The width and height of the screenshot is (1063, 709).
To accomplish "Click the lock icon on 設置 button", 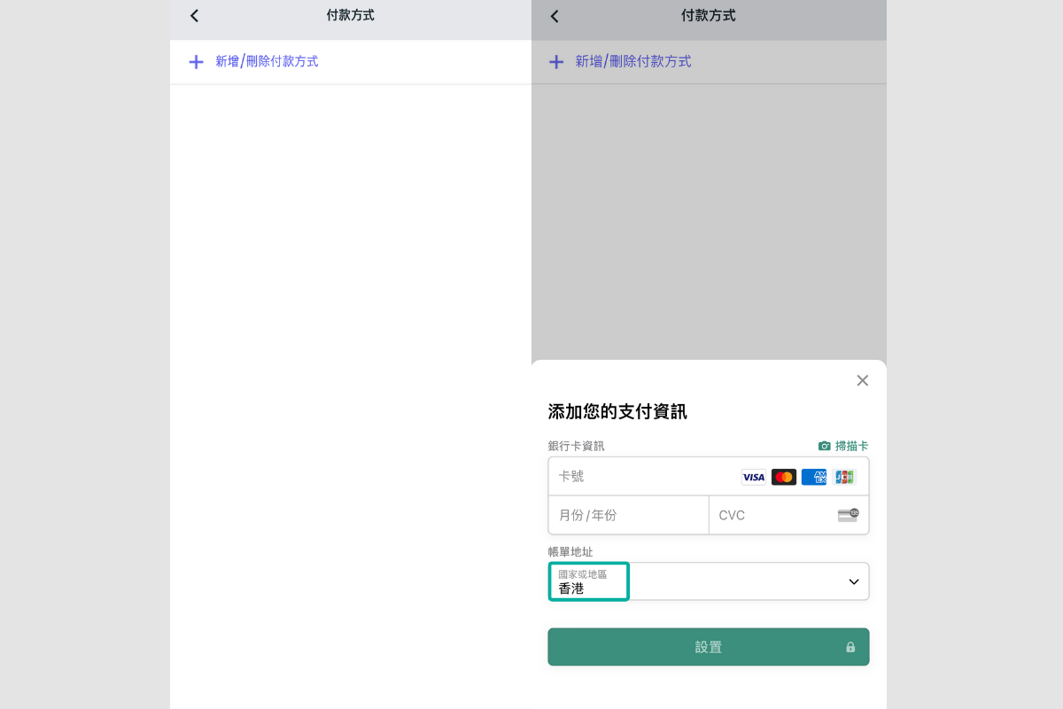I will tap(851, 647).
